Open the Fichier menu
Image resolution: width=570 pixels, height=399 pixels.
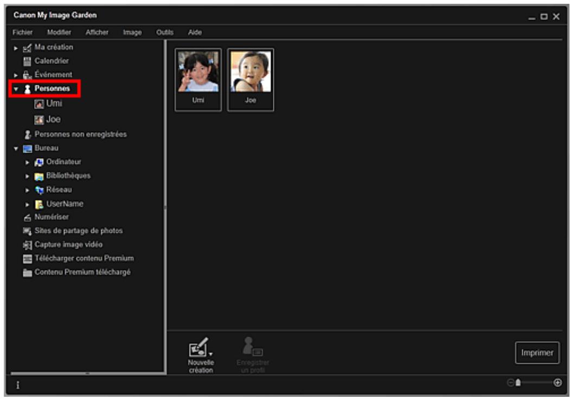[x=22, y=32]
